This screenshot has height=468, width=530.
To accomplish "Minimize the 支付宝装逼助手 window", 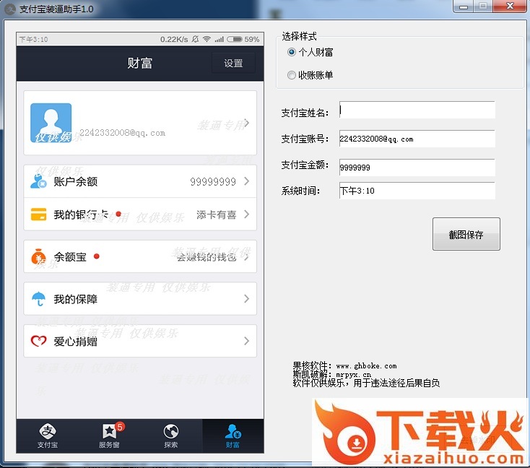I will [x=464, y=6].
